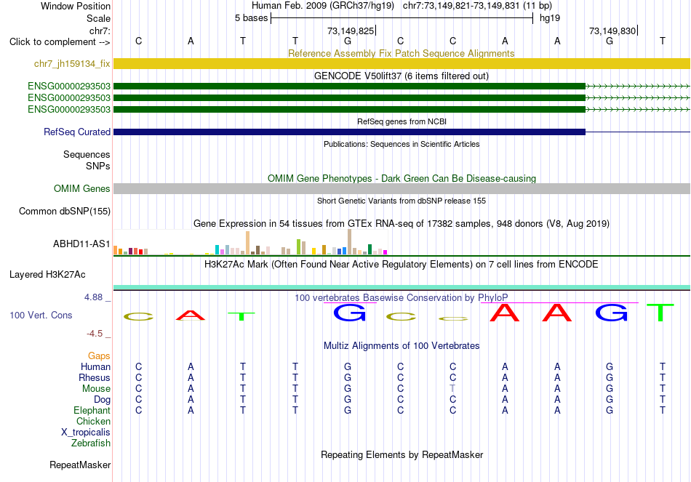The image size is (691, 482).
Task: Click the ABHD11-AS1 gene label
Action: [x=81, y=244]
